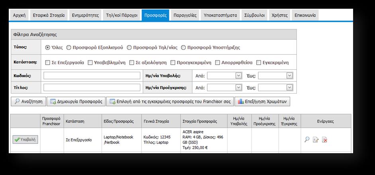The image size is (375, 175).
Task: Switch to the Επικοινωνία tab
Action: (x=305, y=15)
